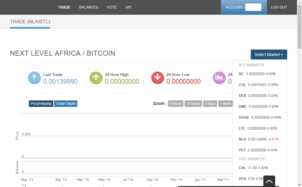Click LOG OUT
This screenshot has height=187, width=302.
pyautogui.click(x=279, y=7)
